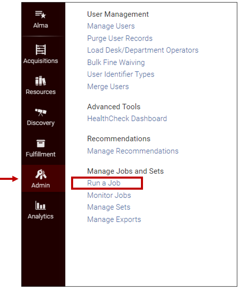Open the Merge Users link

click(x=108, y=86)
